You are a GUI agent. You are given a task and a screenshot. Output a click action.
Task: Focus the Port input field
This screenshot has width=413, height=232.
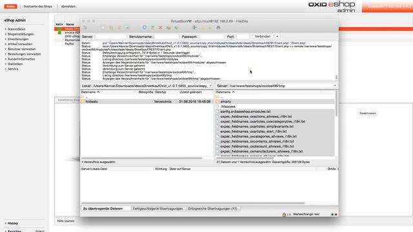click(x=243, y=37)
